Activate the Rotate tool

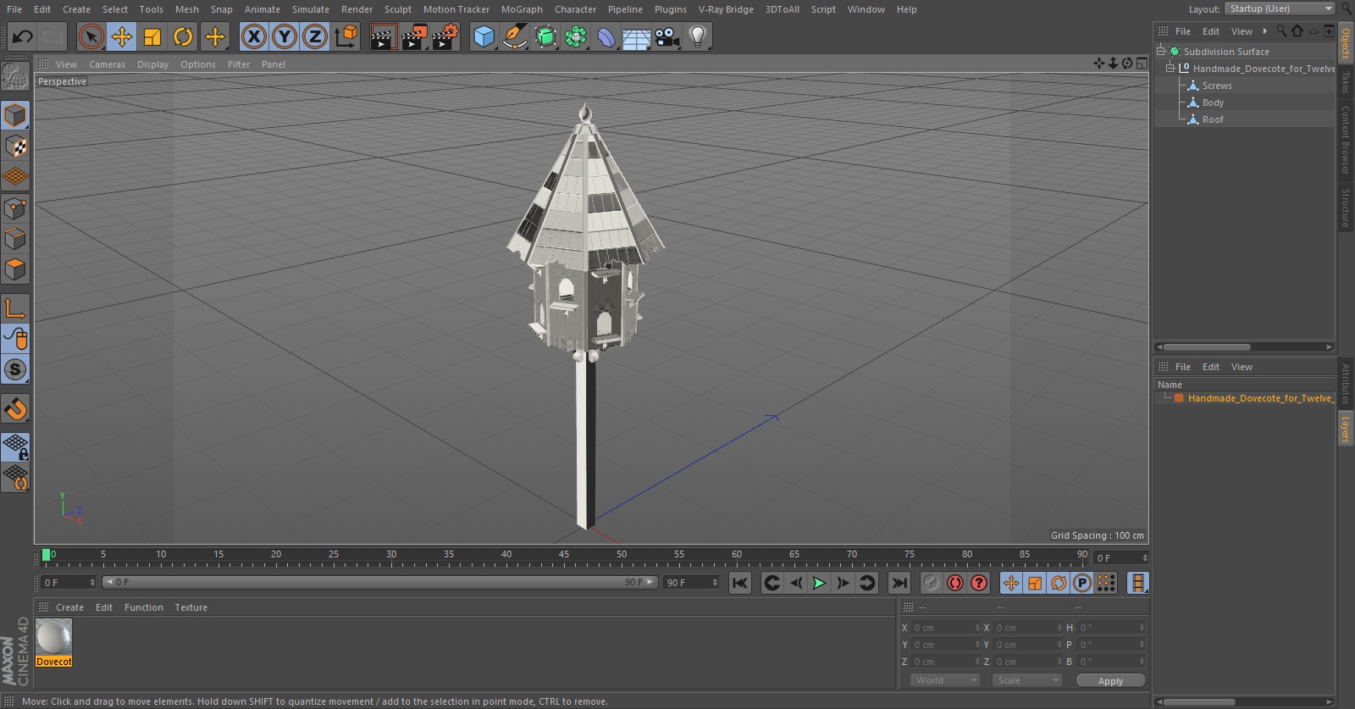coord(183,36)
